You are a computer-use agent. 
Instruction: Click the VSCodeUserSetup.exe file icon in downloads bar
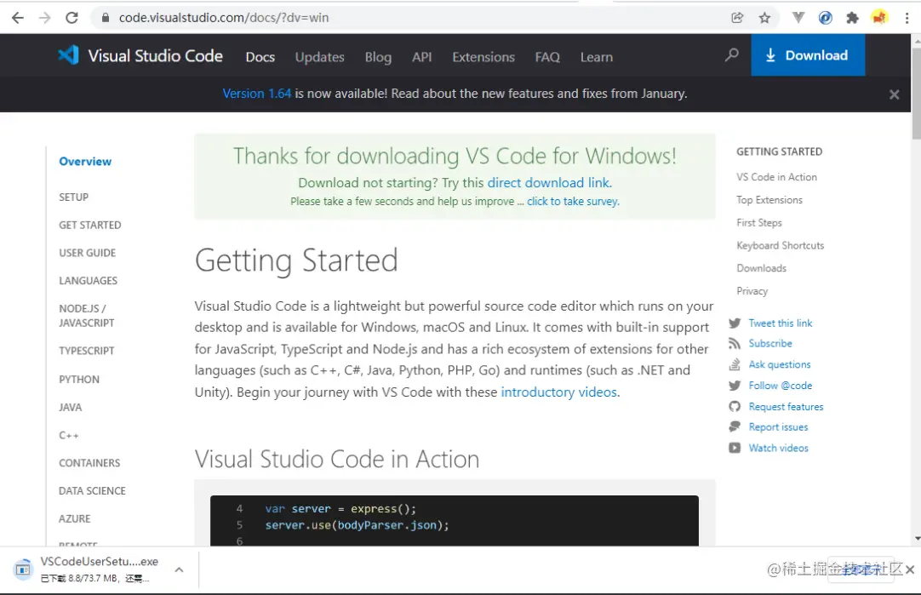coord(23,569)
